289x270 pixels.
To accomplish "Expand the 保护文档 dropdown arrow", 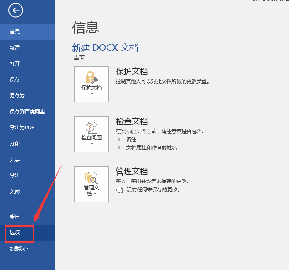I will (x=91, y=94).
